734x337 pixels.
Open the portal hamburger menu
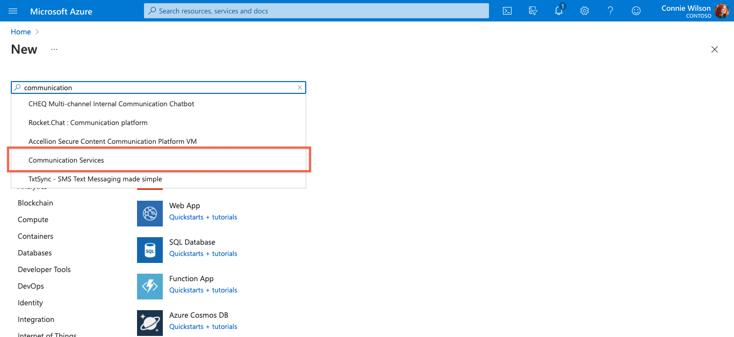point(13,10)
